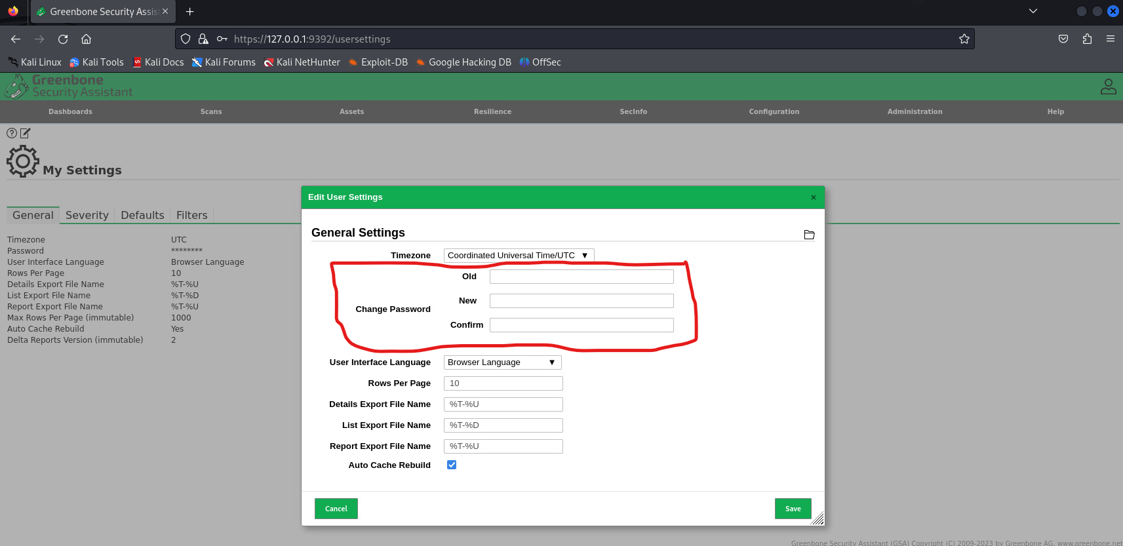
Task: Click the edit My Settings icon
Action: click(x=25, y=133)
